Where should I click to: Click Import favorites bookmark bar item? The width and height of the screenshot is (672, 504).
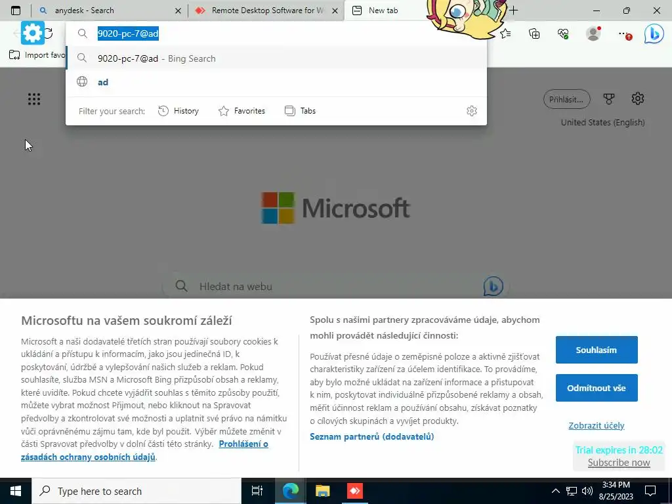point(37,55)
